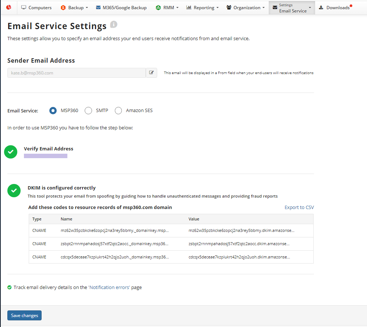Select the MSP360 email service radio button
Image resolution: width=367 pixels, height=327 pixels.
point(53,111)
